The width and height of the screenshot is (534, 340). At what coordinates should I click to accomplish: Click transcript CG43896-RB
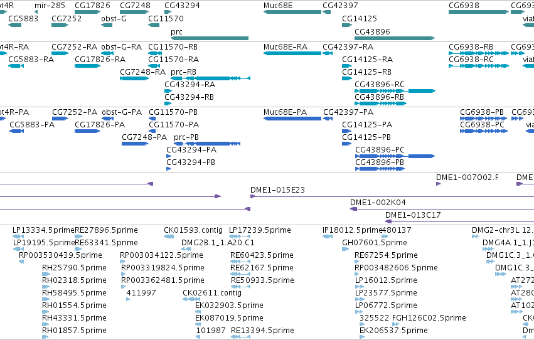tap(380, 104)
